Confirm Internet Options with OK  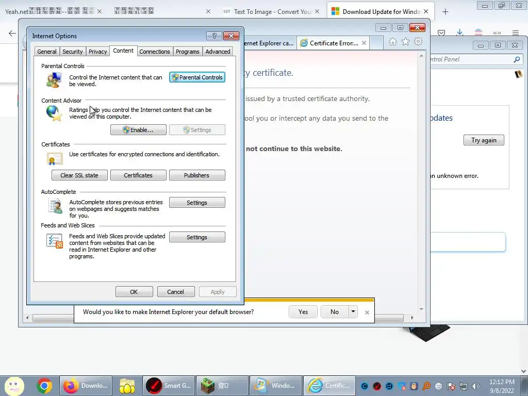(x=134, y=292)
